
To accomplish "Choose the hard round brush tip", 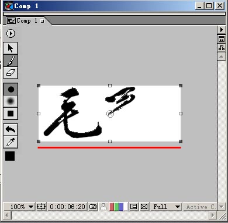I will tap(11, 89).
